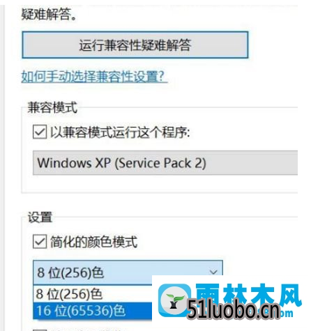Image resolution: width=311 pixels, height=331 pixels.
Task: Click the 兼容模式 group label
Action: [x=52, y=107]
